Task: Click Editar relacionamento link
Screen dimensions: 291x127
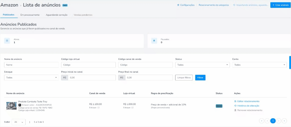Action: pyautogui.click(x=247, y=101)
